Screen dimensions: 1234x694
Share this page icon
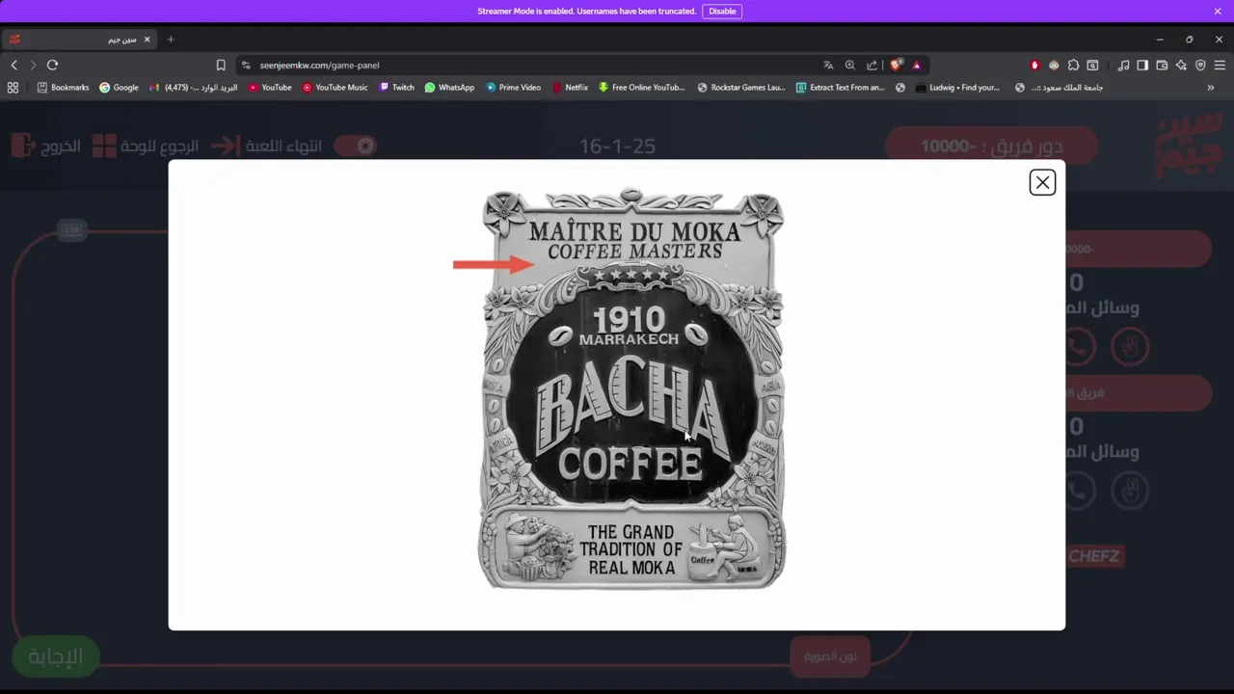[x=872, y=65]
